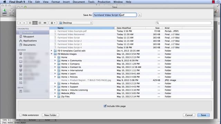Select the Website JPEGs folder
Viewport: 221px width, 124px height.
pyautogui.click(x=68, y=93)
